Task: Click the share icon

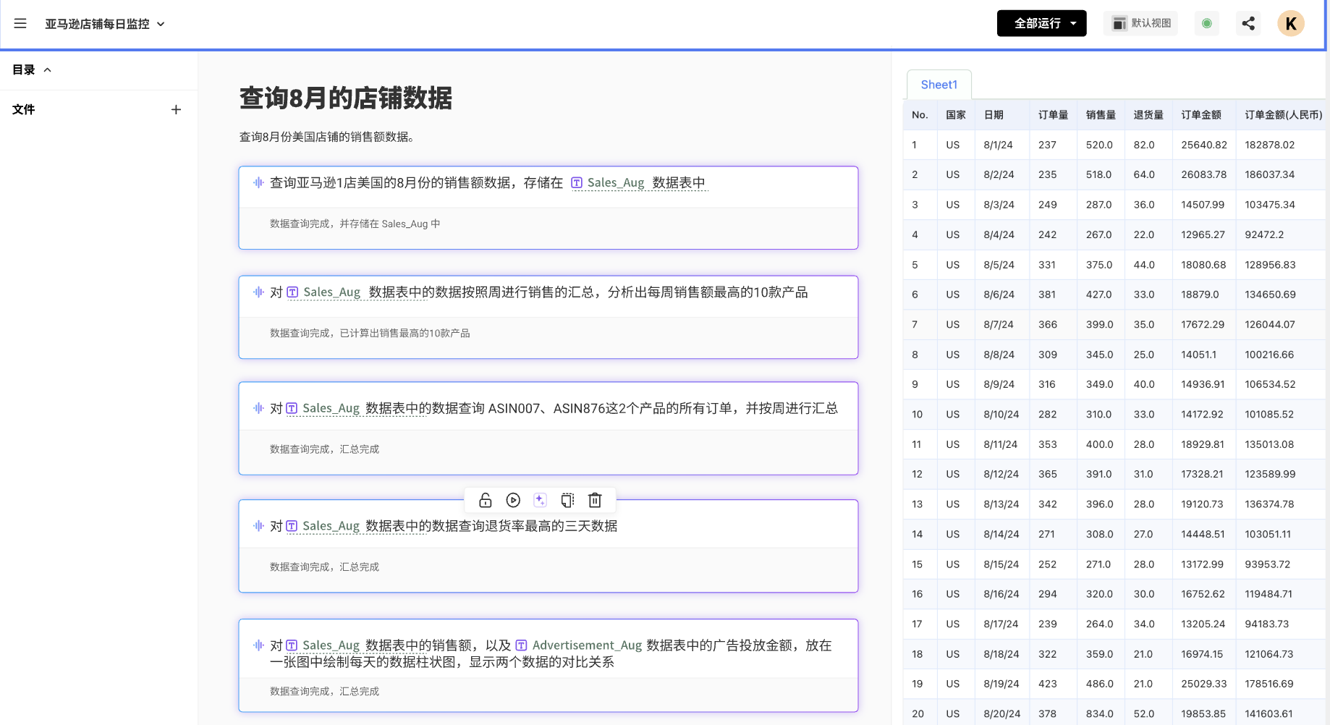Action: pos(1248,23)
